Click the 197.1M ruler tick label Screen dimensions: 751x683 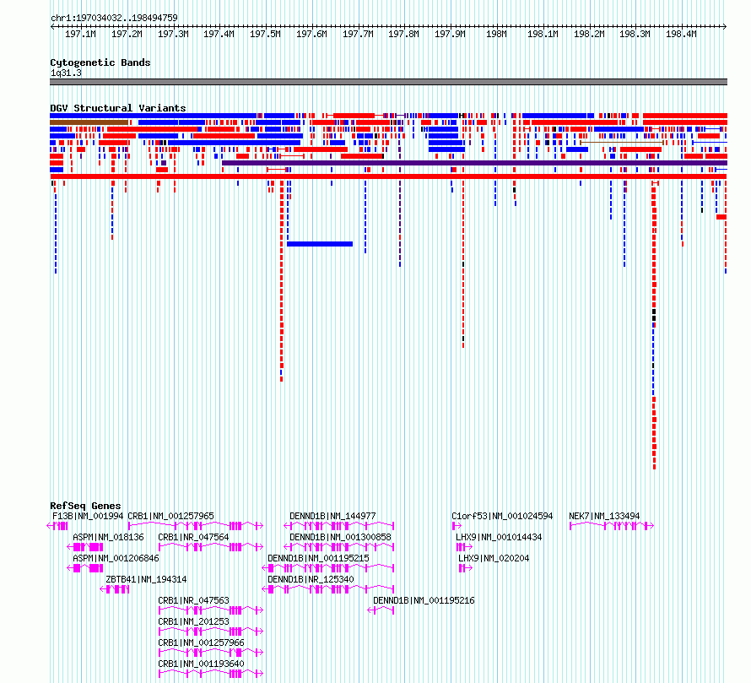pyautogui.click(x=80, y=34)
